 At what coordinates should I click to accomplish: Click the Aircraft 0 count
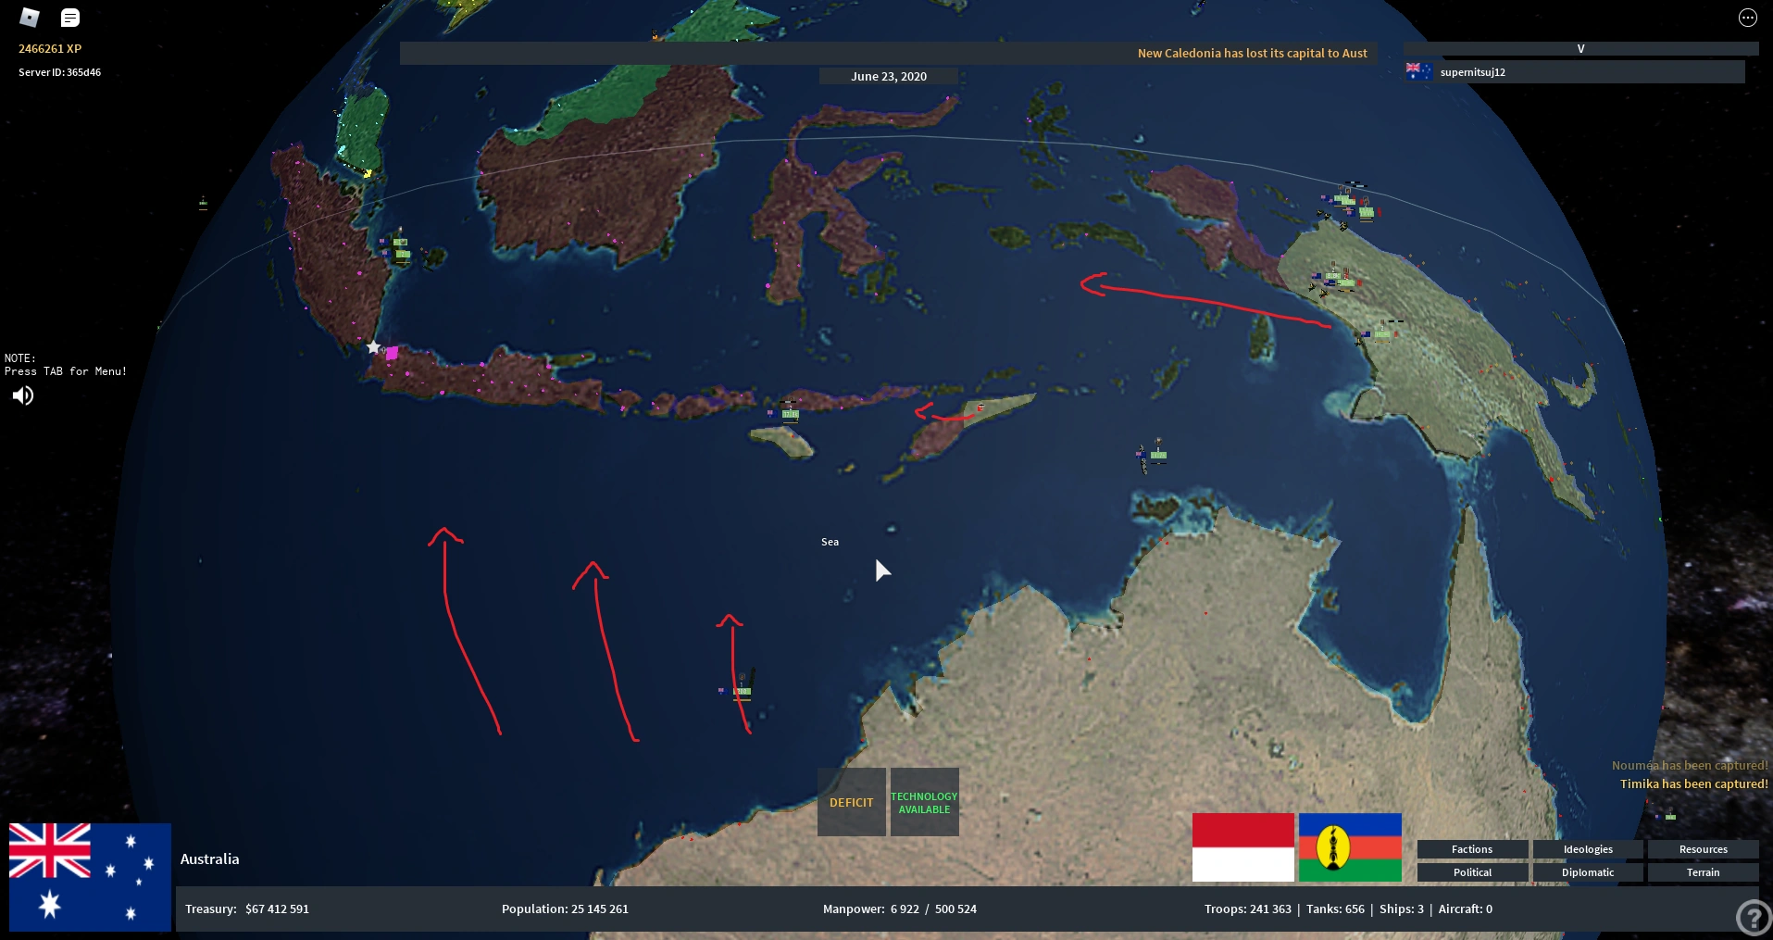click(x=1465, y=909)
